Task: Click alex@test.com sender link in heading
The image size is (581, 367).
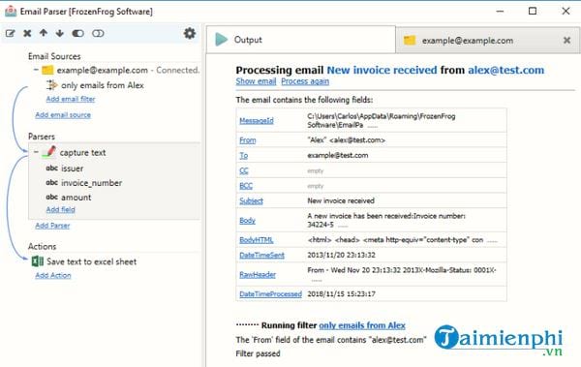Action: click(x=506, y=70)
